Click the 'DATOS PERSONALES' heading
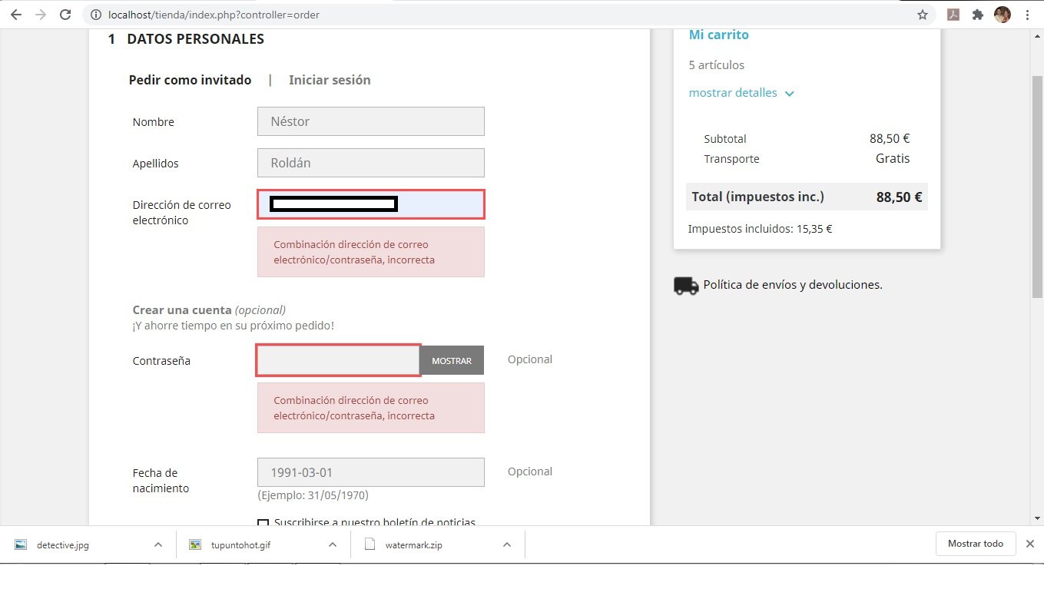The height and width of the screenshot is (589, 1044). (x=196, y=39)
